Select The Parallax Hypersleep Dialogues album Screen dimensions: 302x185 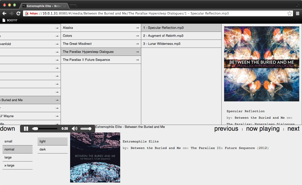[101, 52]
